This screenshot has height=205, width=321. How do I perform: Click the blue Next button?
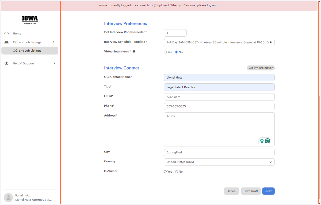pos(268,191)
